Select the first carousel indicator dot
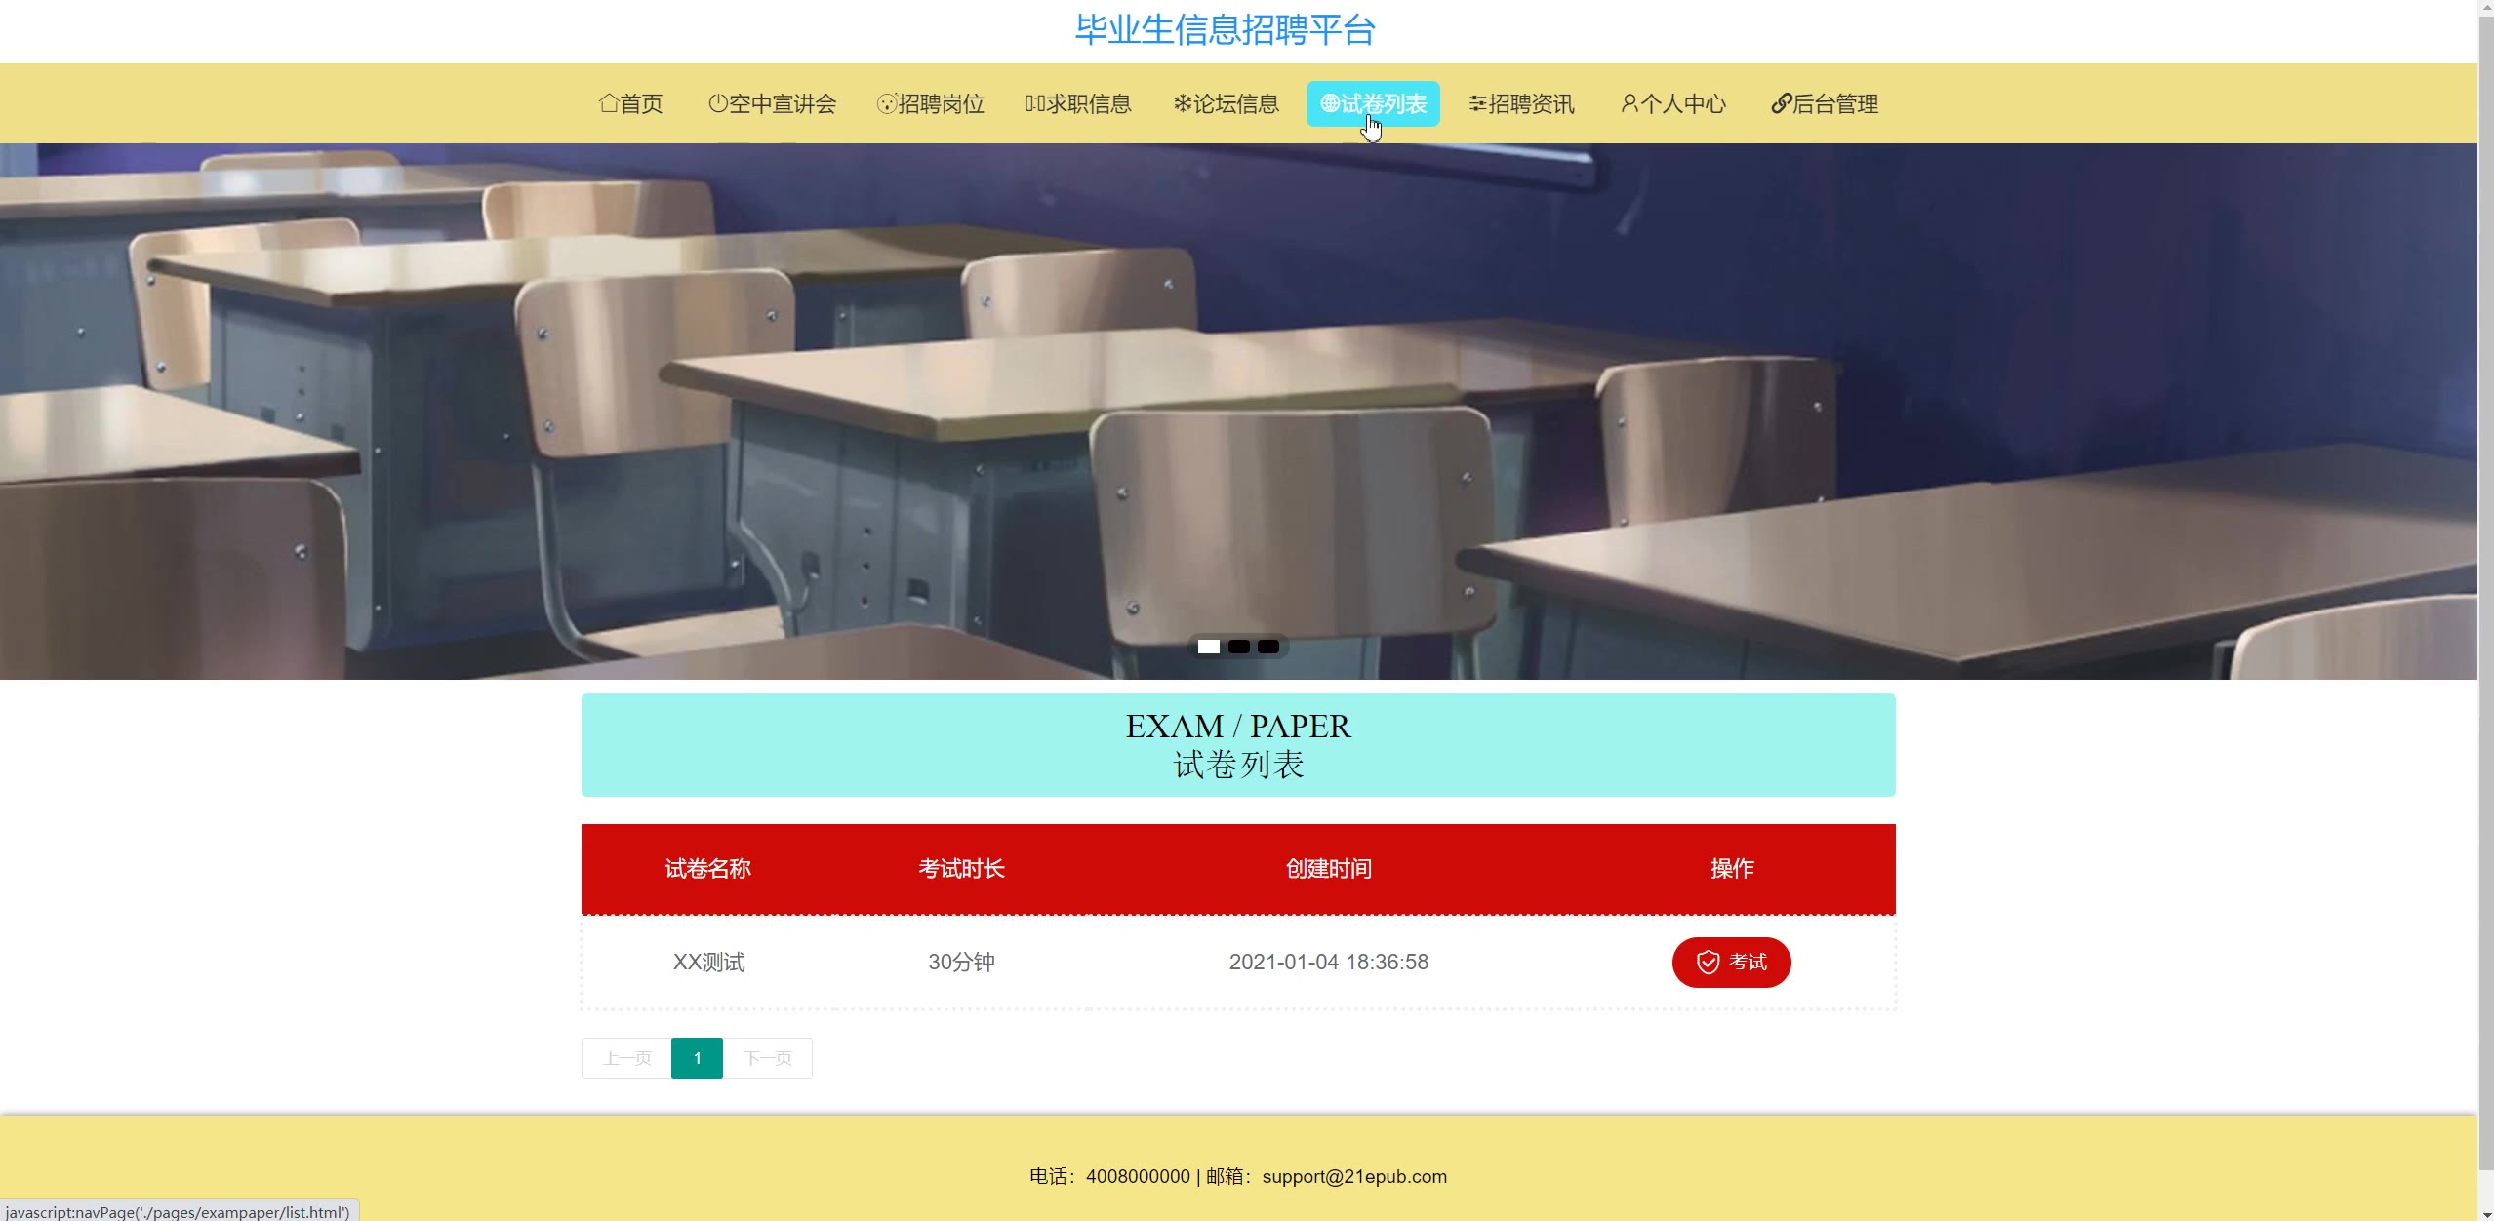2494x1221 pixels. 1209,647
